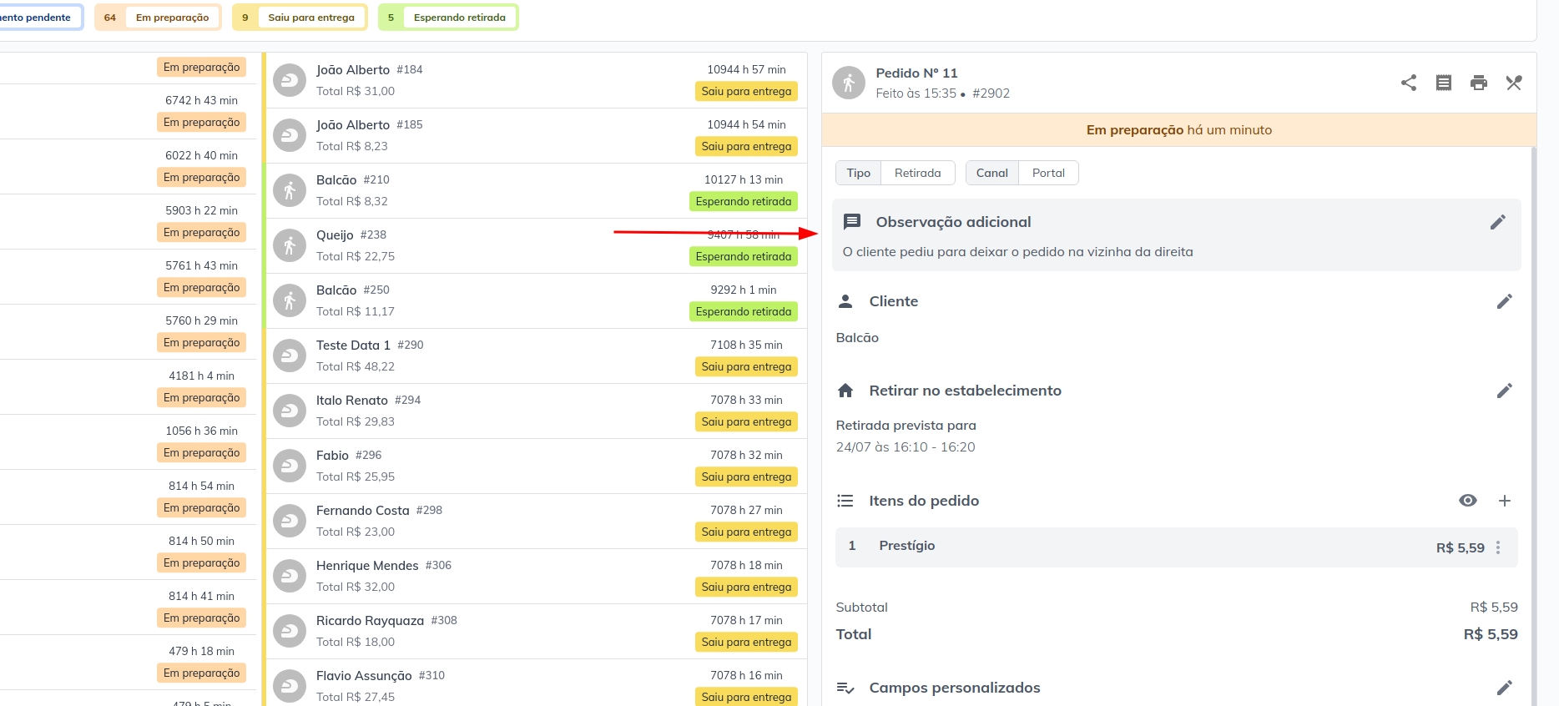Select the Prestígio item row
The image size is (1559, 706).
tap(1176, 547)
